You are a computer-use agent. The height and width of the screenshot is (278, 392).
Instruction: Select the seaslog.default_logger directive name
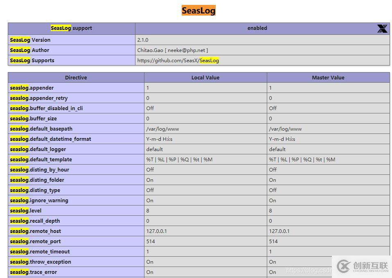[38, 149]
